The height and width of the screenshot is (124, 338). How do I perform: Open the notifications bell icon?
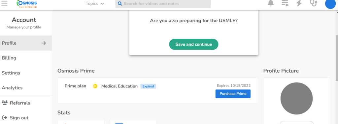(271, 3)
